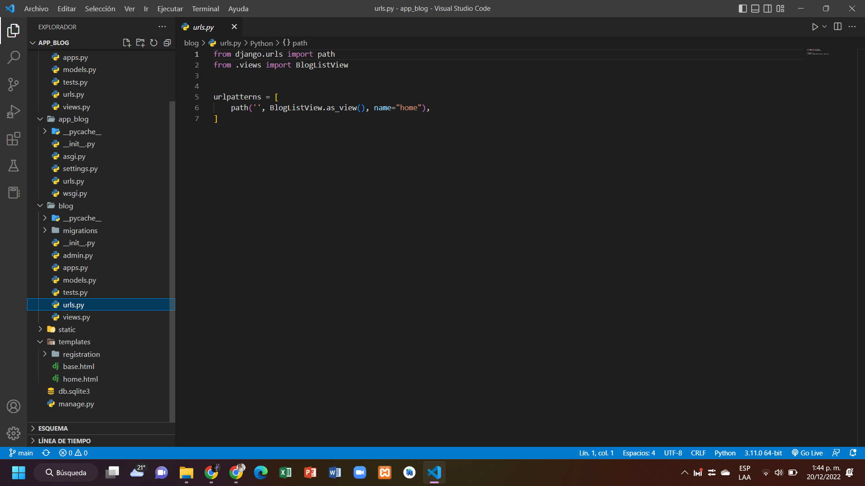This screenshot has width=865, height=486.
Task: Open Explorer views and more actions menu
Action: pyautogui.click(x=162, y=27)
